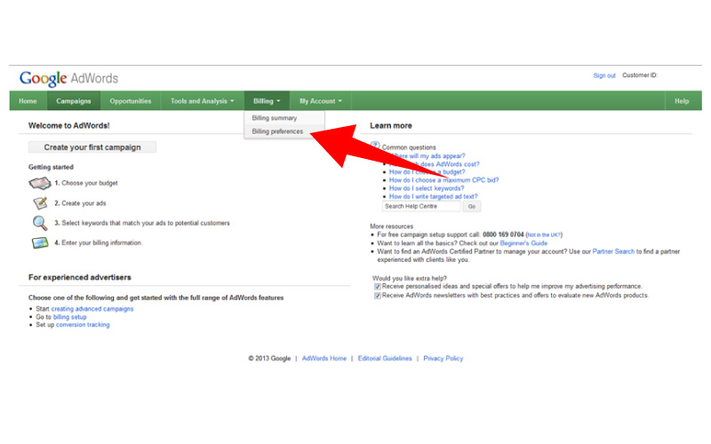Click the support phone number 0800 169 0704
The height and width of the screenshot is (444, 711).
click(503, 234)
